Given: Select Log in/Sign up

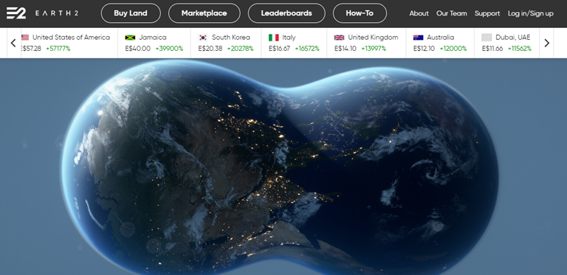Looking at the screenshot, I should click(531, 14).
